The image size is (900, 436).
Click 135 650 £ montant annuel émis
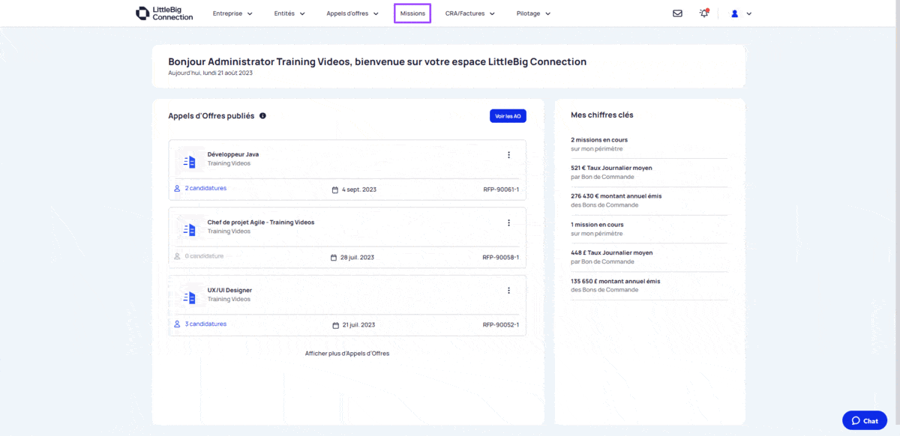[616, 282]
